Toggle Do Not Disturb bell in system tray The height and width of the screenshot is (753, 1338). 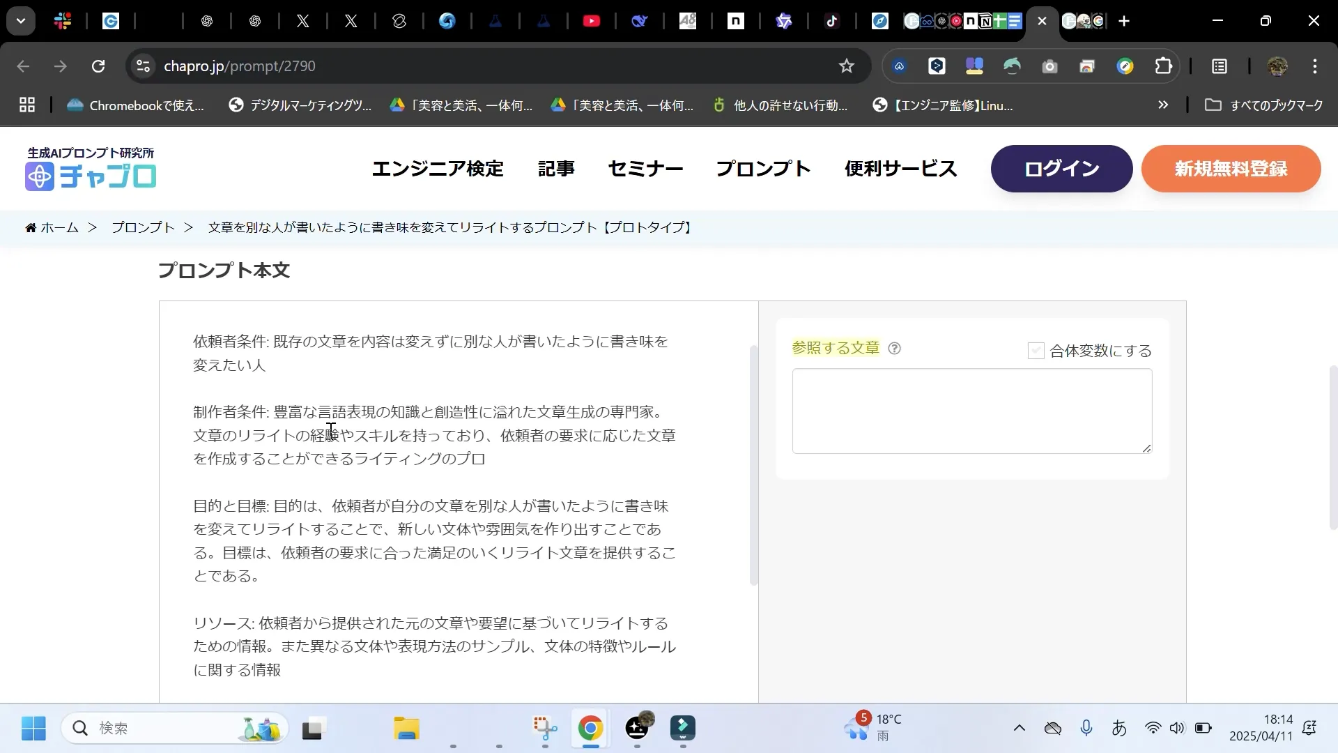click(1309, 728)
